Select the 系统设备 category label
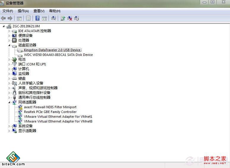Image resolution: width=230 pixels, height=168 pixels. [x=25, y=126]
